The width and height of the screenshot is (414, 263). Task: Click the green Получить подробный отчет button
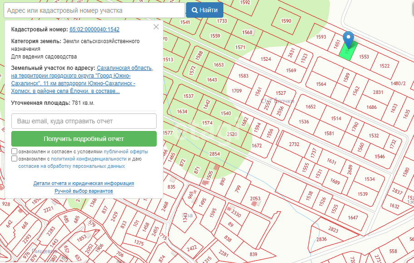[84, 139]
